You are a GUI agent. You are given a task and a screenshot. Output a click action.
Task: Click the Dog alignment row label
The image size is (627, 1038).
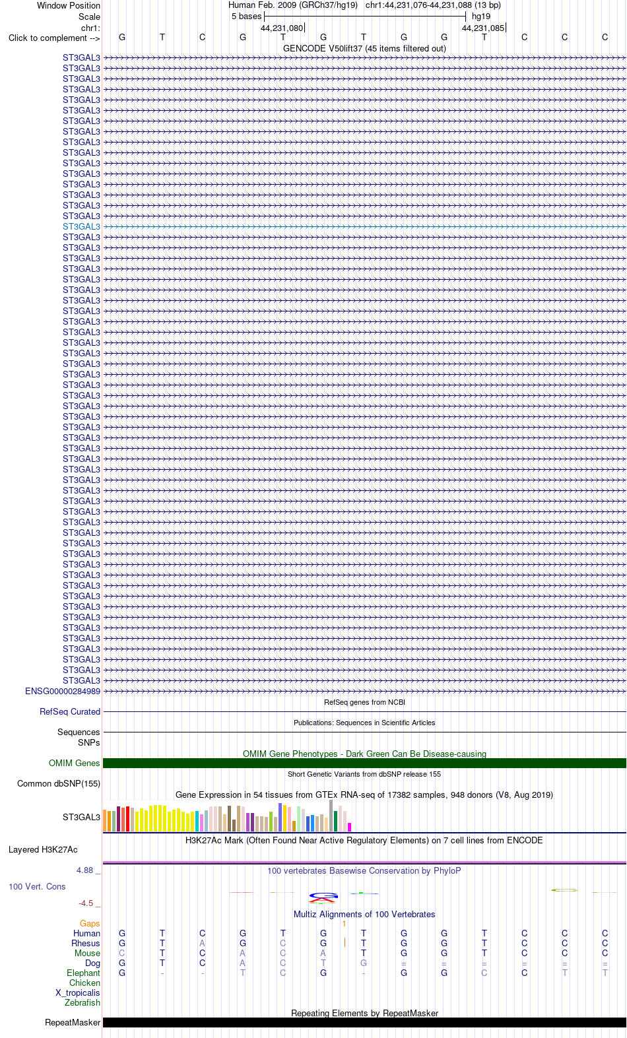(92, 963)
